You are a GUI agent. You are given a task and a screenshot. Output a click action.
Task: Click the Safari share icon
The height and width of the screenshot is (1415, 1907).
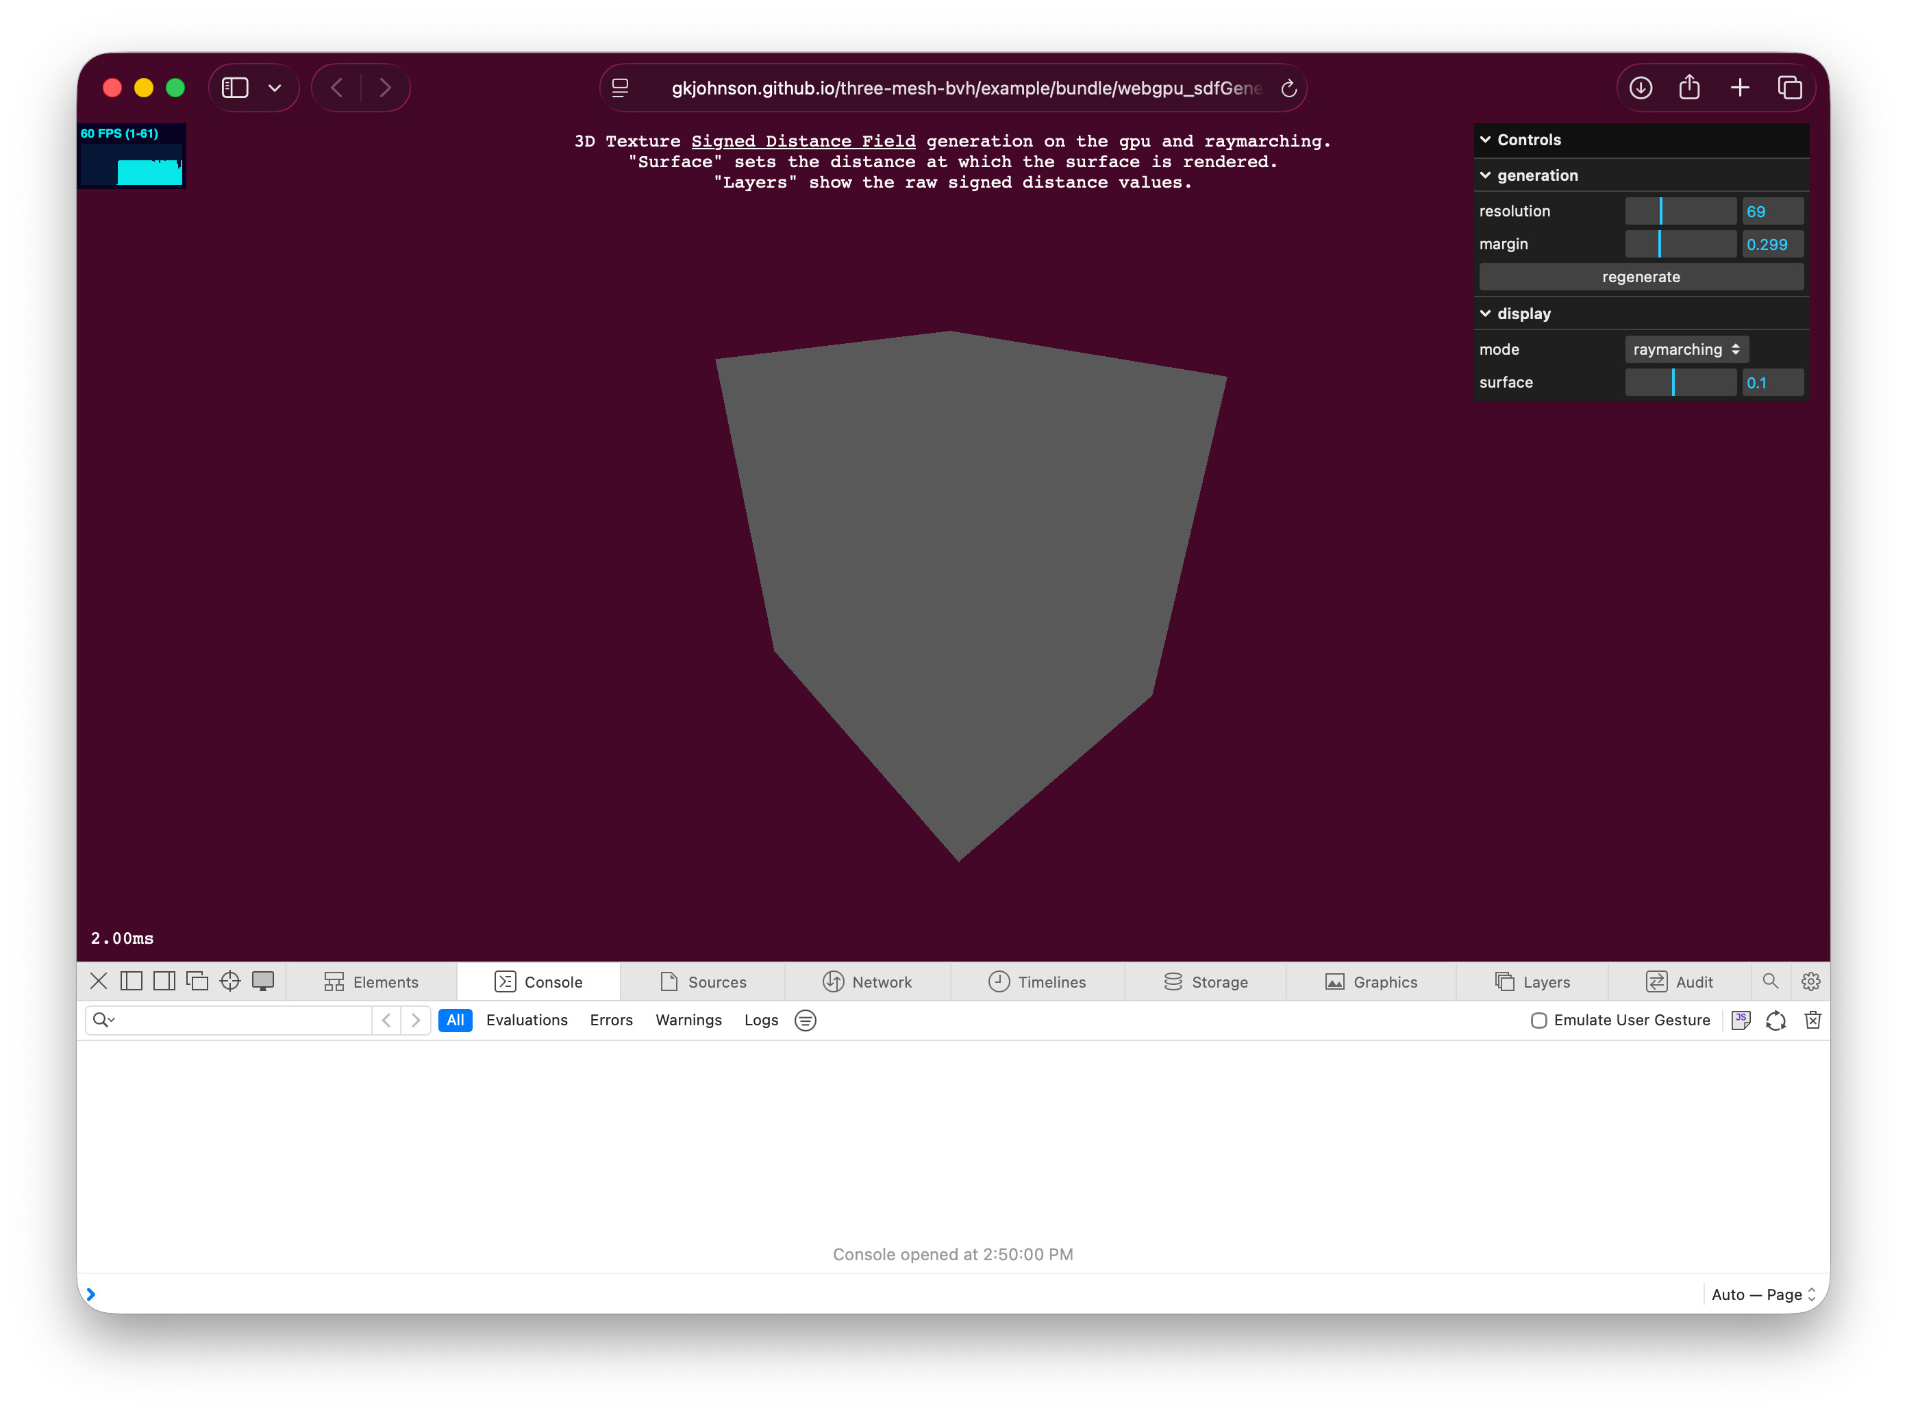[x=1688, y=88]
